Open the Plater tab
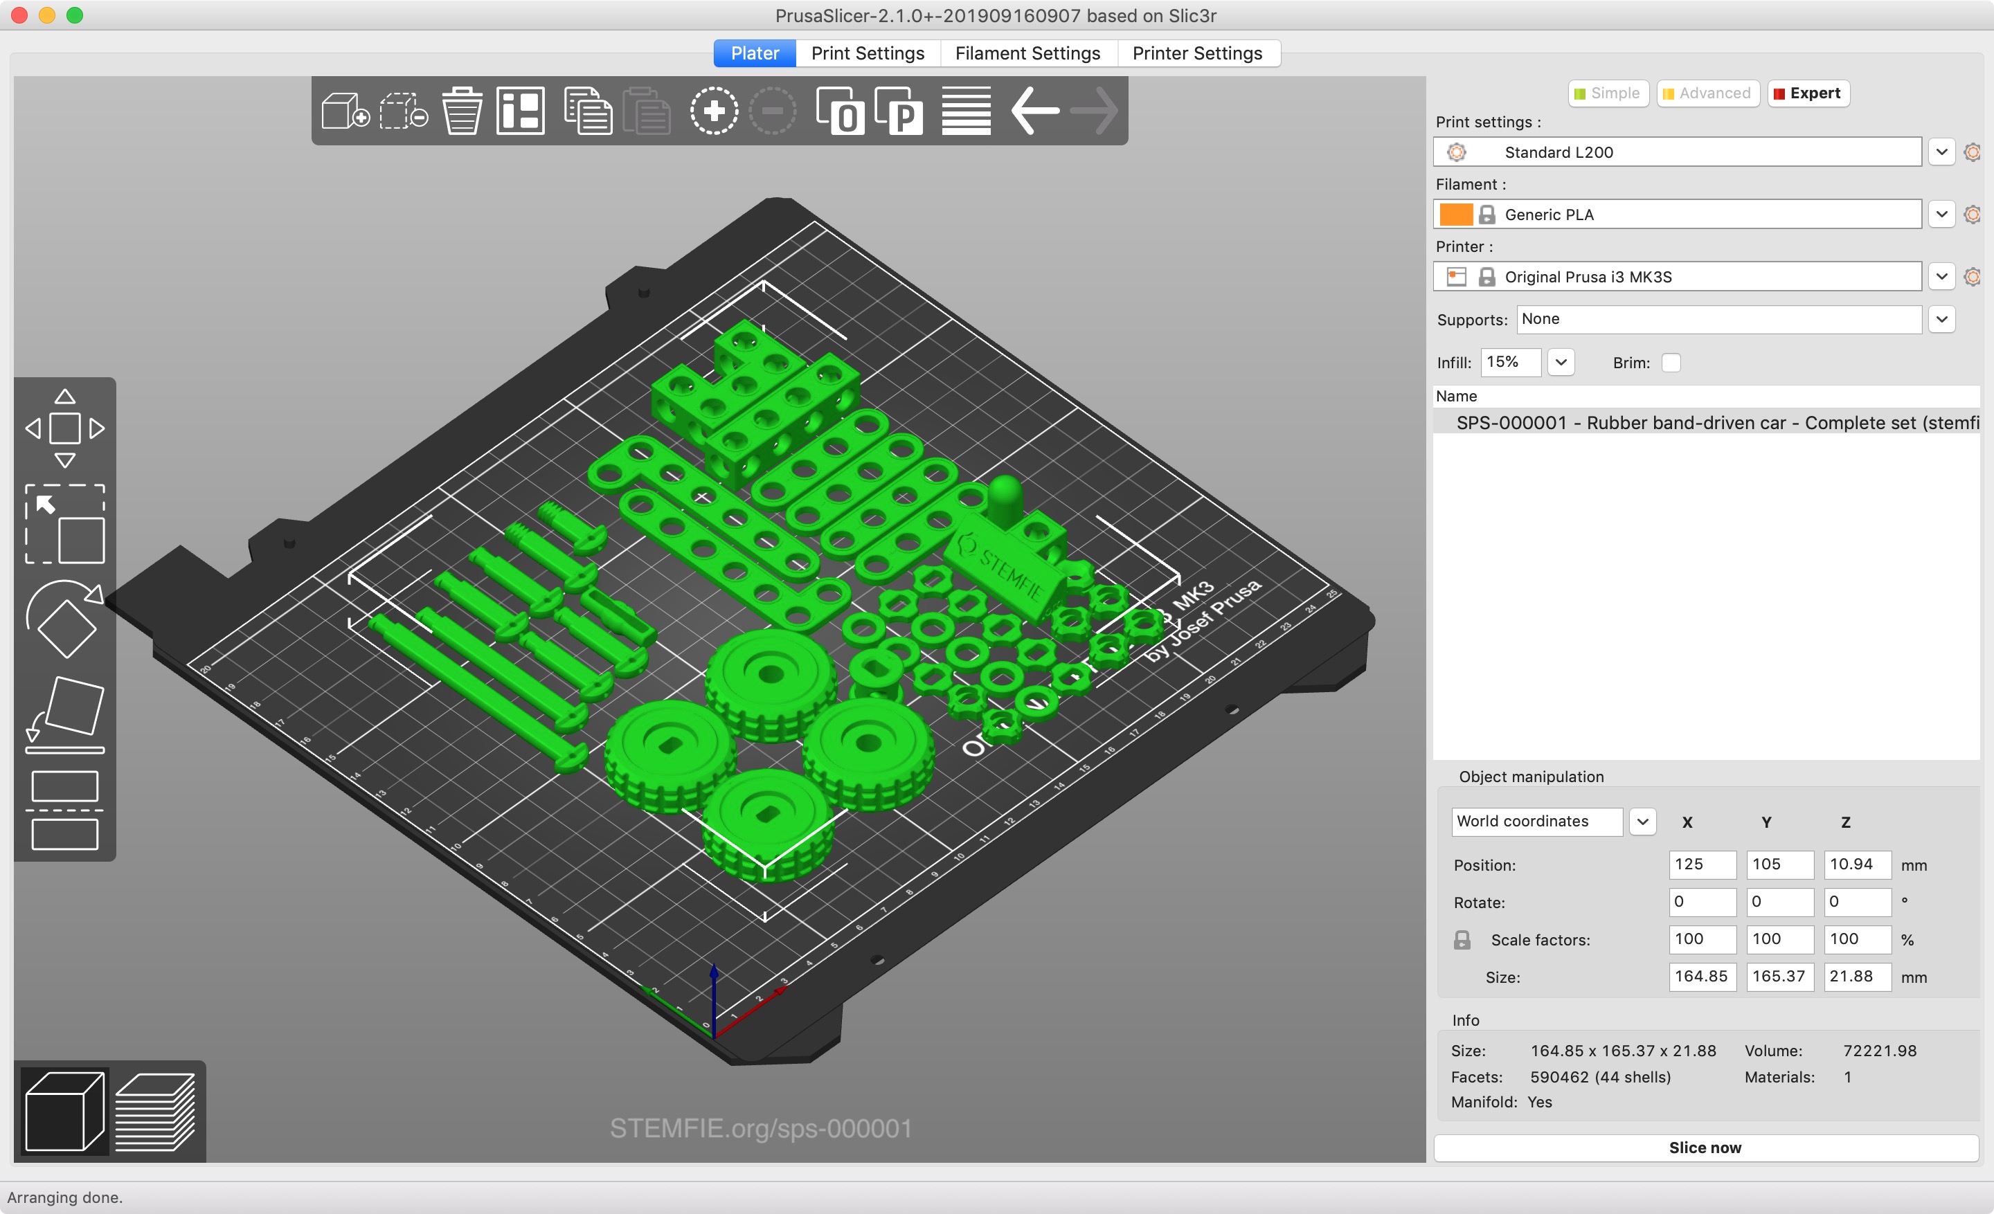Screen dimensions: 1994x1214 click(754, 53)
